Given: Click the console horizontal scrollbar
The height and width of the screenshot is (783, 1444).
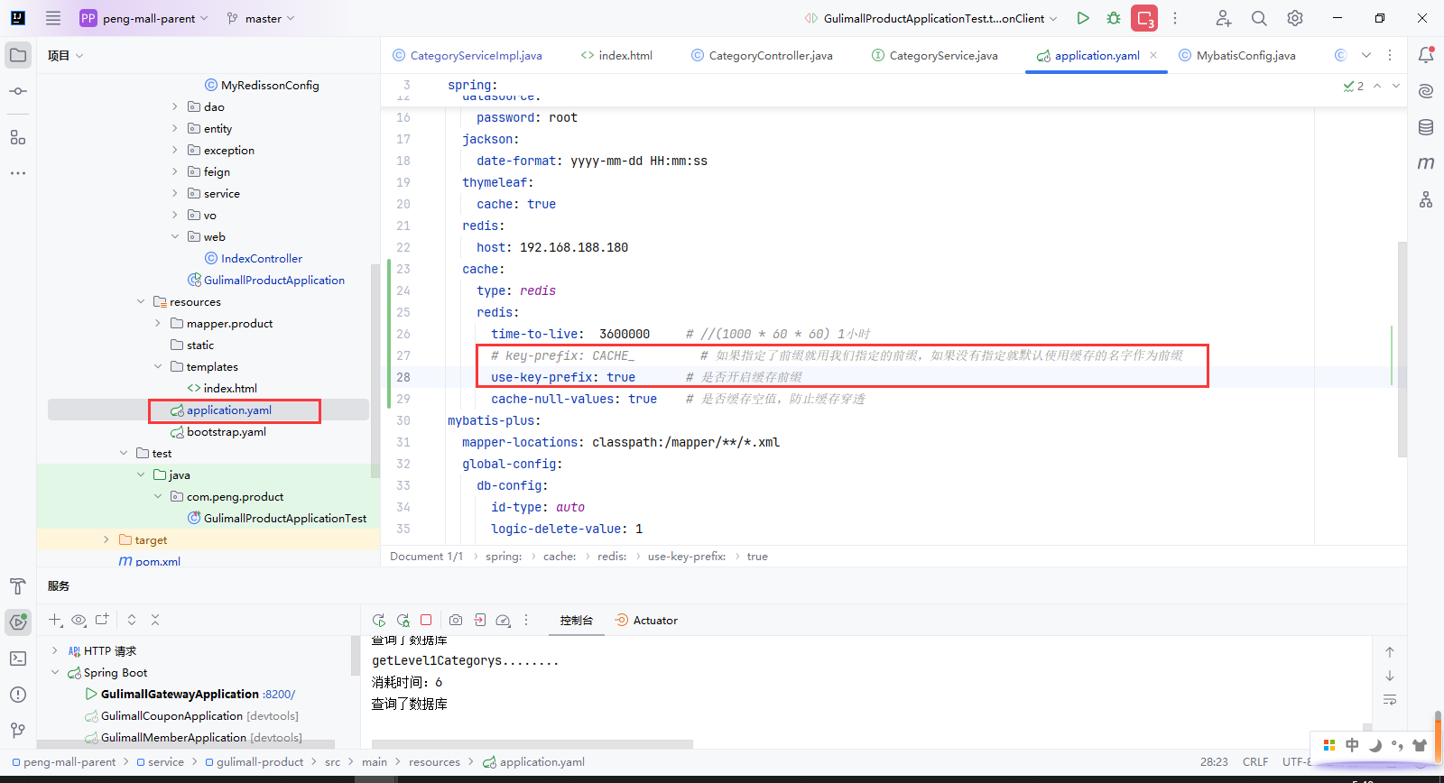Looking at the screenshot, I should tap(532, 744).
